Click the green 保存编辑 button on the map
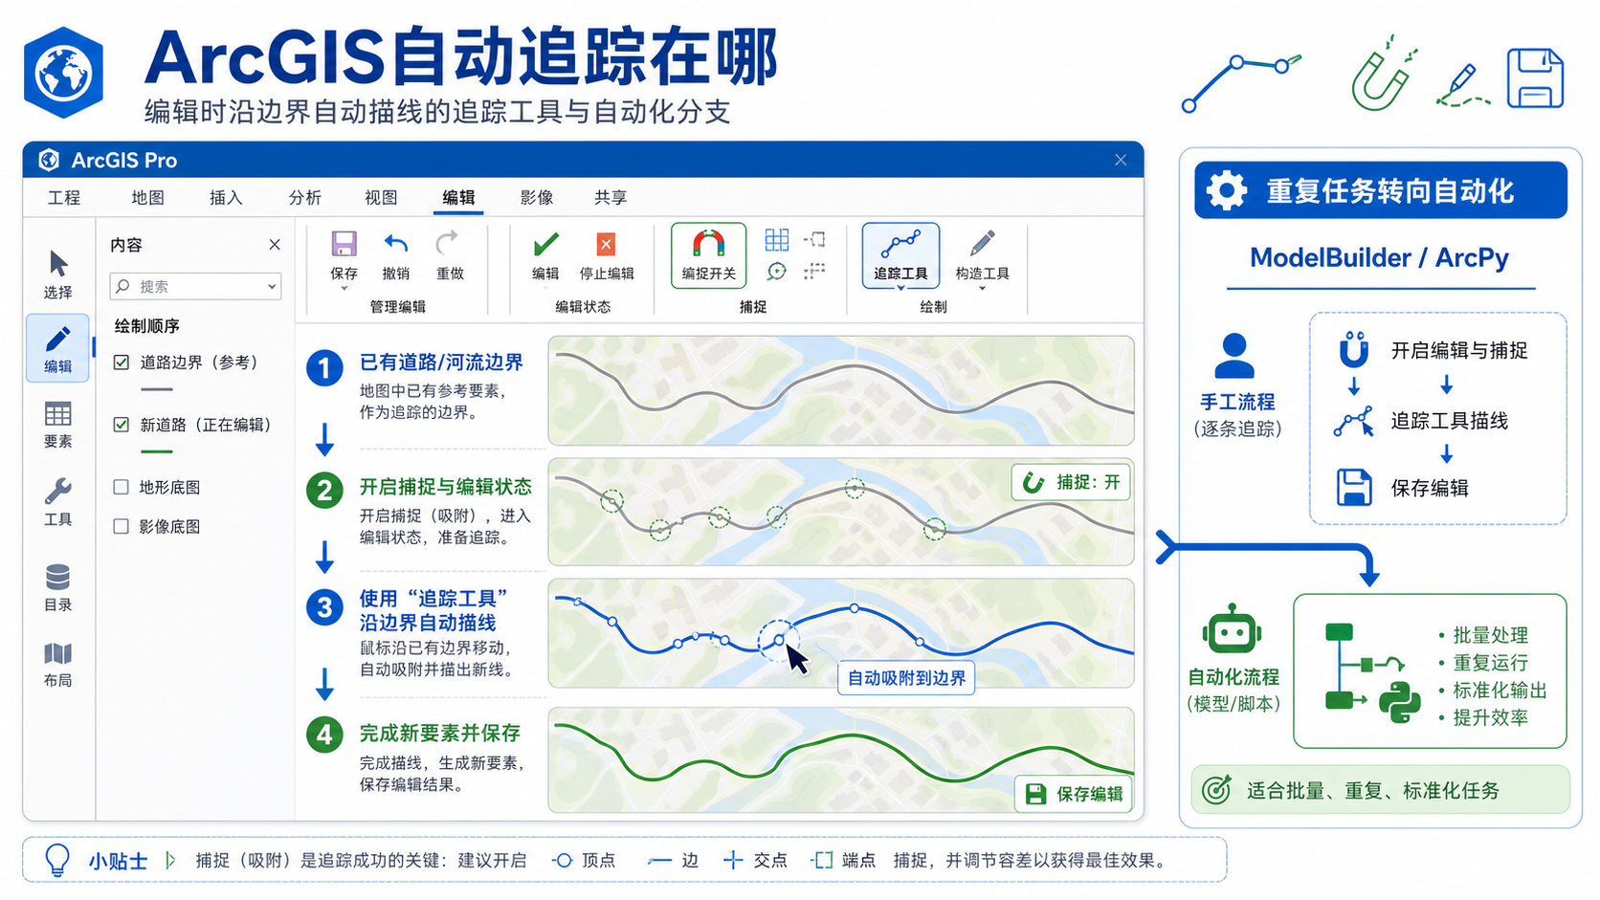 (x=1073, y=794)
